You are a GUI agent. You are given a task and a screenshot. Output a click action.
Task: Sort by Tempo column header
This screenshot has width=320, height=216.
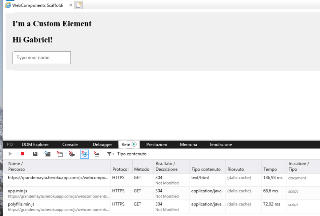274,167
